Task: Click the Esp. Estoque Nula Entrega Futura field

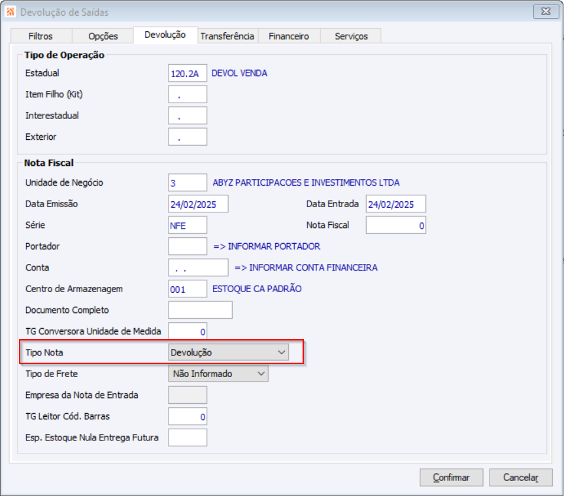Action: coord(188,437)
